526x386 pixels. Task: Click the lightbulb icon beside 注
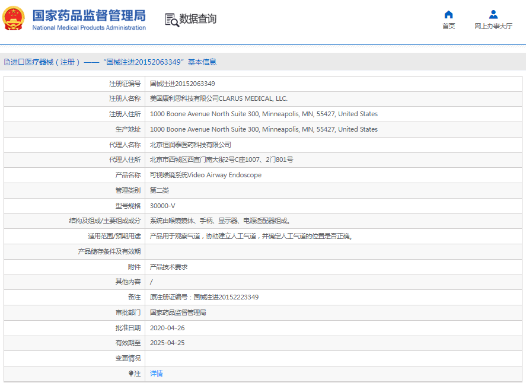[x=131, y=374]
